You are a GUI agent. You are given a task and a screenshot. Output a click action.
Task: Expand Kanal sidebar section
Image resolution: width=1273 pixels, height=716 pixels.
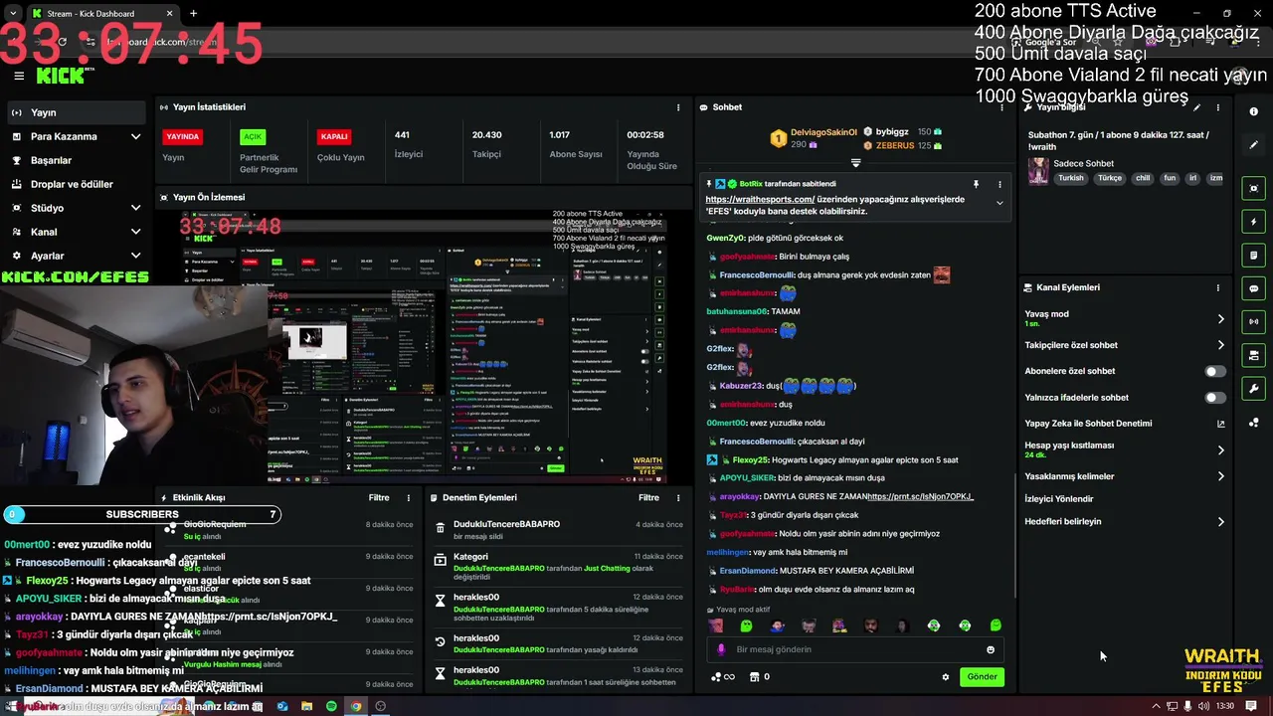[x=135, y=232]
